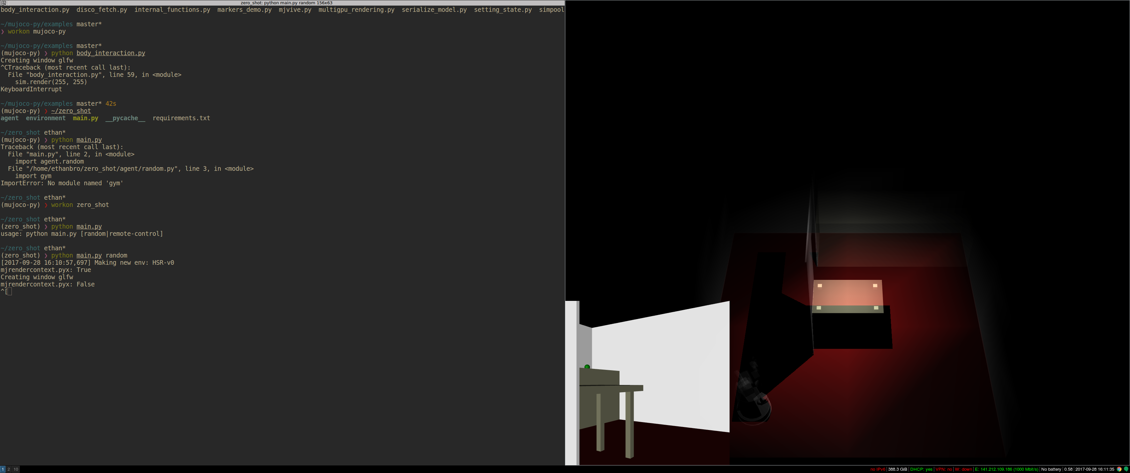
Task: Click the 'No battery' status indicator
Action: (x=1051, y=469)
